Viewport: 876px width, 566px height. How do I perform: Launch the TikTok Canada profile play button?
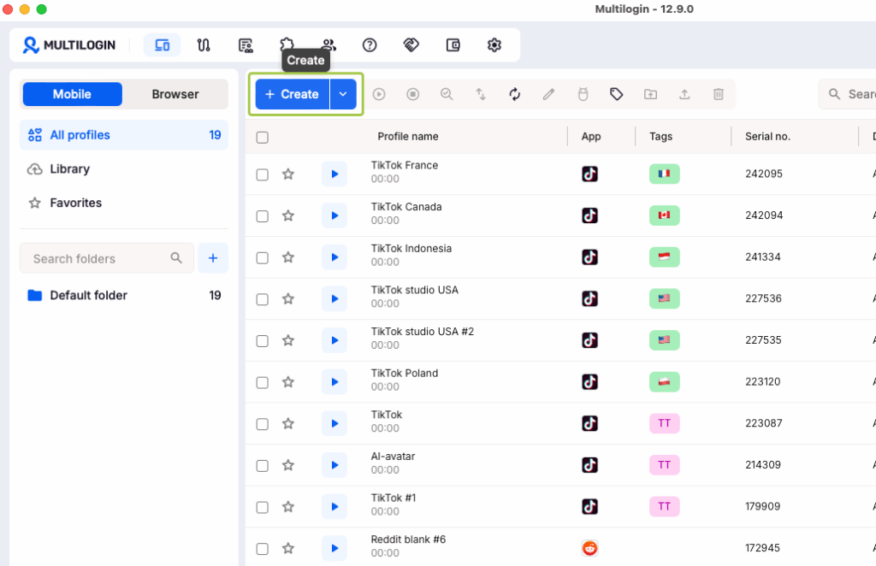[x=334, y=215]
